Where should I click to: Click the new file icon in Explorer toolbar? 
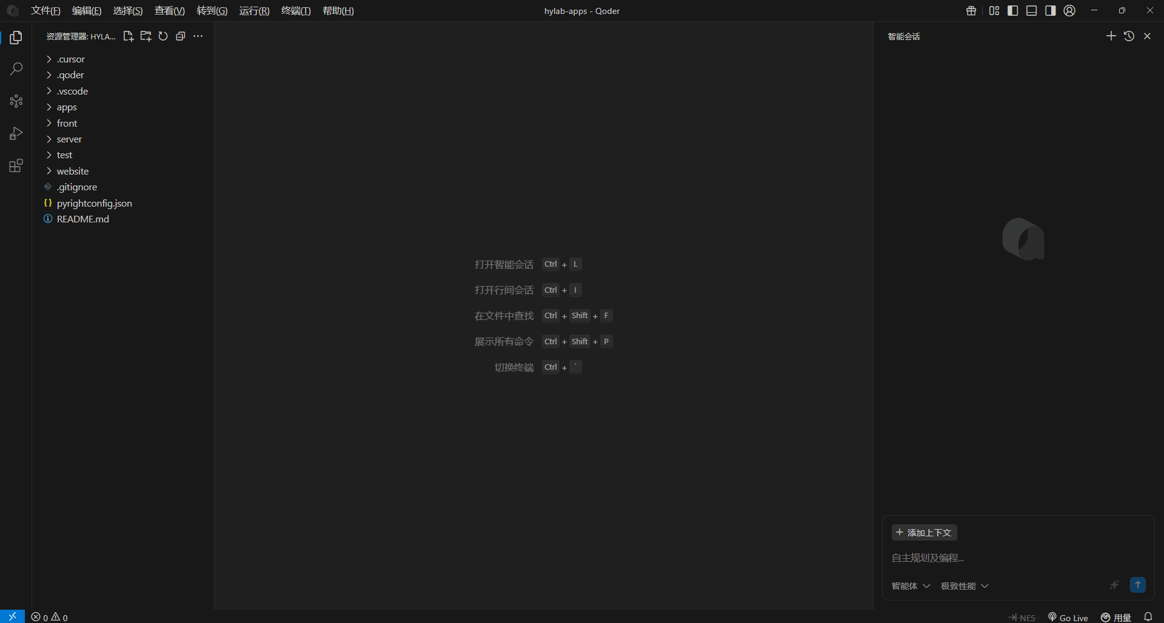click(128, 36)
